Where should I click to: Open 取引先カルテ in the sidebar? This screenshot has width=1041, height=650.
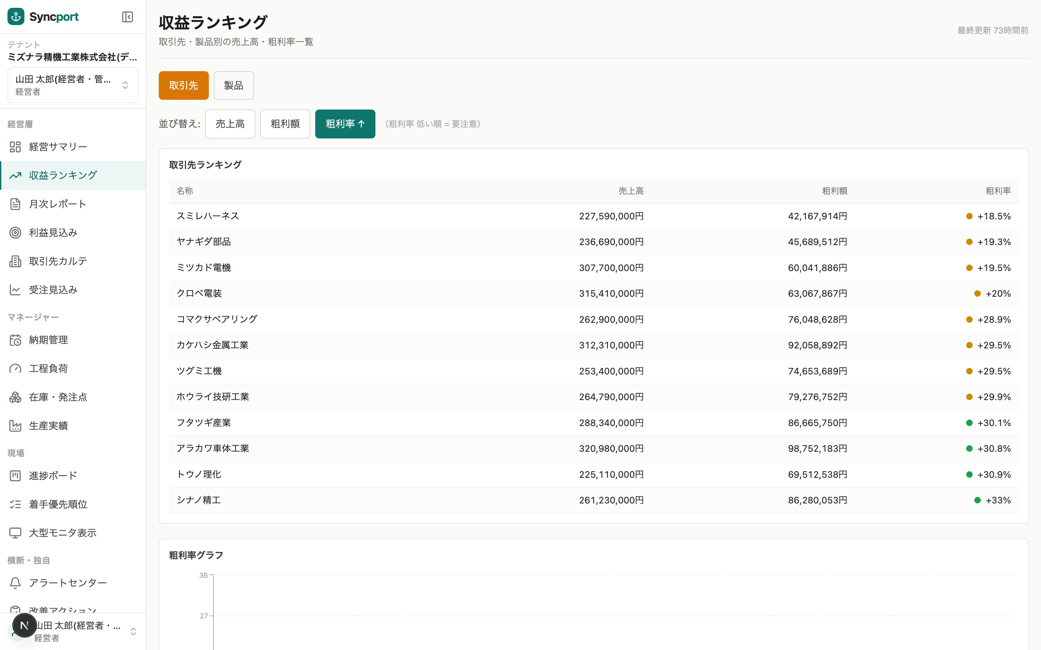pyautogui.click(x=73, y=261)
